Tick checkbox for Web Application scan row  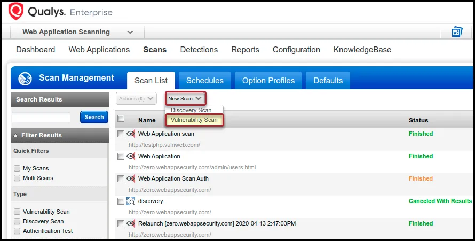[x=121, y=134]
